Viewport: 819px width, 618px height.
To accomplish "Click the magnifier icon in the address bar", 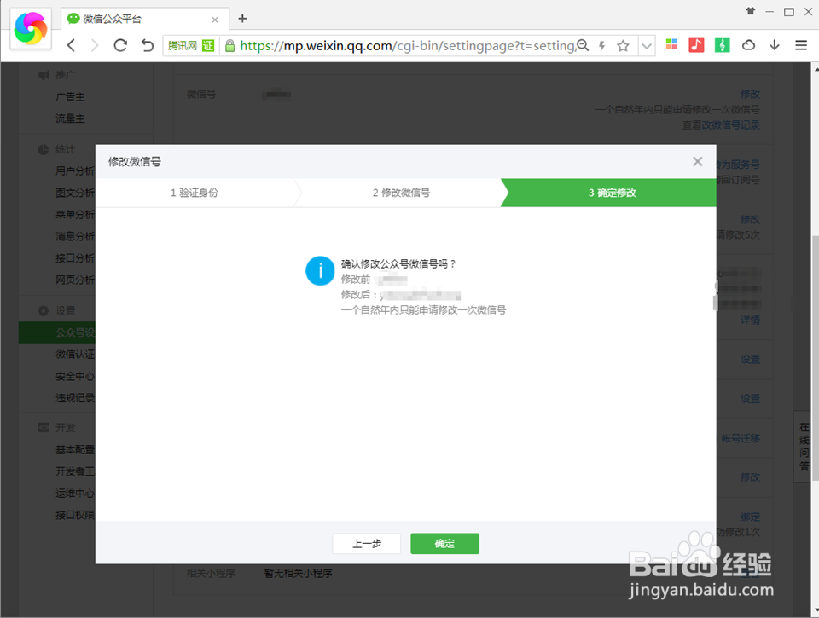I will [x=582, y=44].
